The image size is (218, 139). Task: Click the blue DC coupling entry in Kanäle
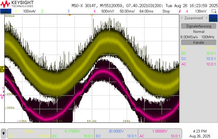click(184, 59)
